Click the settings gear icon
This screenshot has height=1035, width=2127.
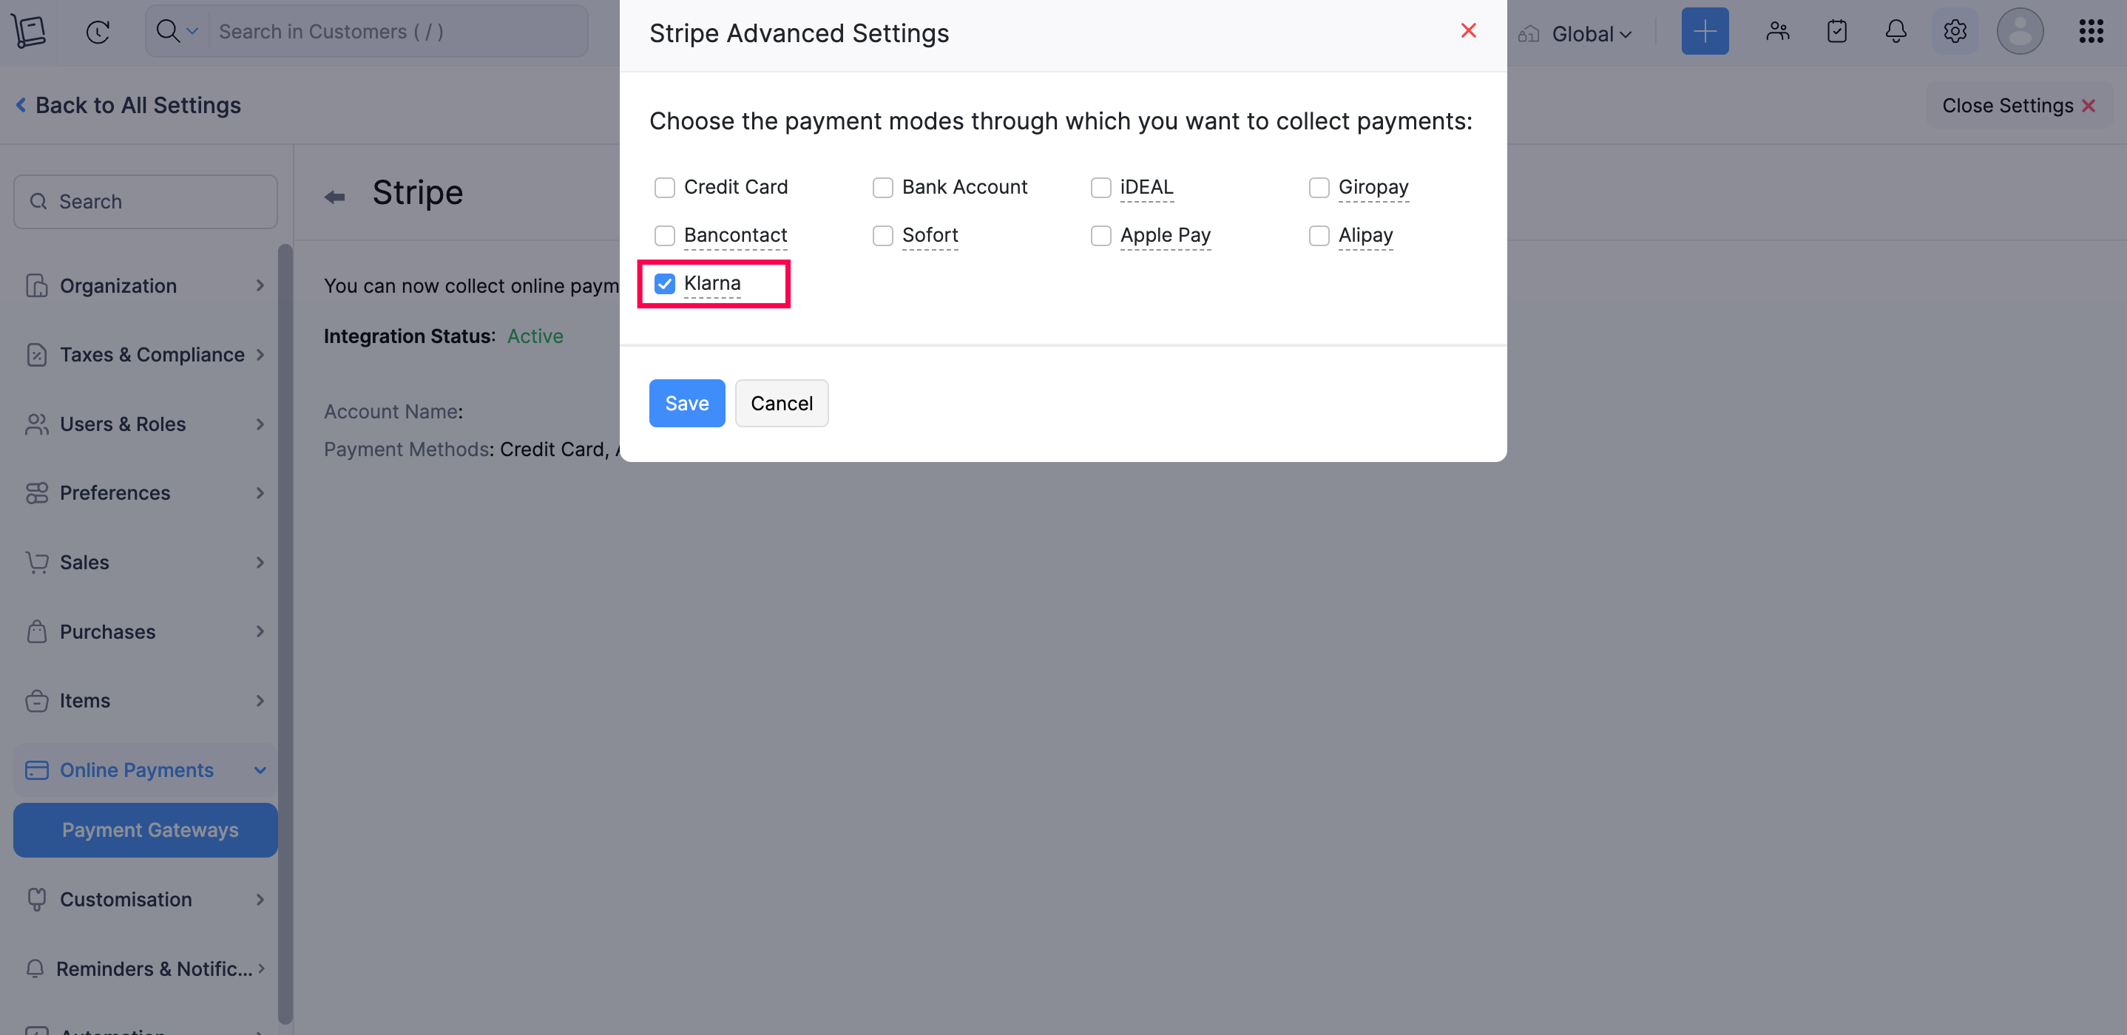tap(1955, 33)
